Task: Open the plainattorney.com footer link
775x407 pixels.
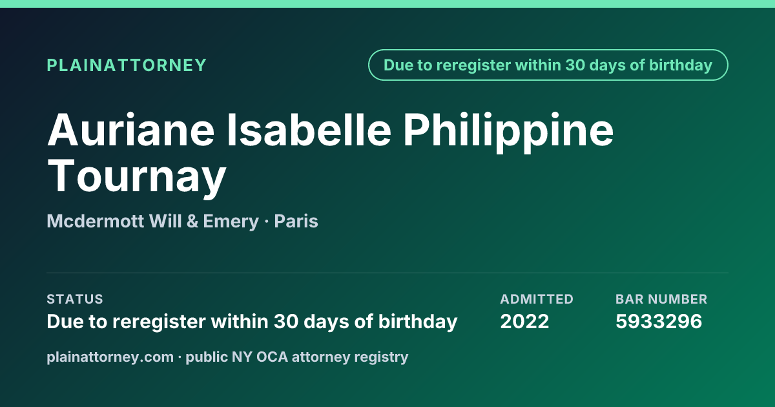Action: pos(110,357)
